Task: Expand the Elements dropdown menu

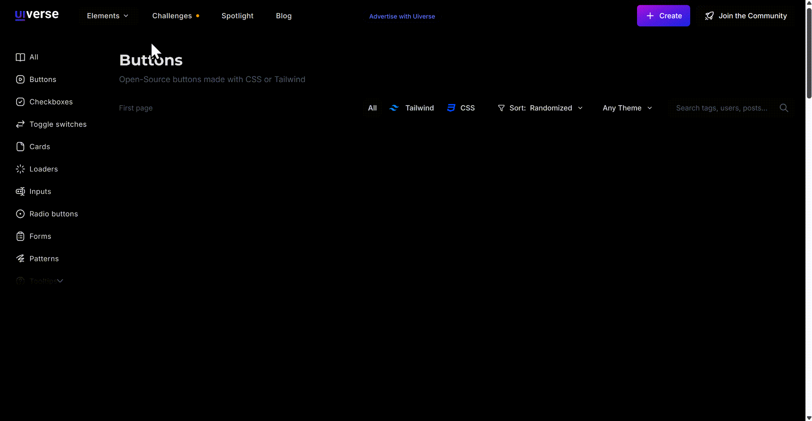Action: pos(108,16)
